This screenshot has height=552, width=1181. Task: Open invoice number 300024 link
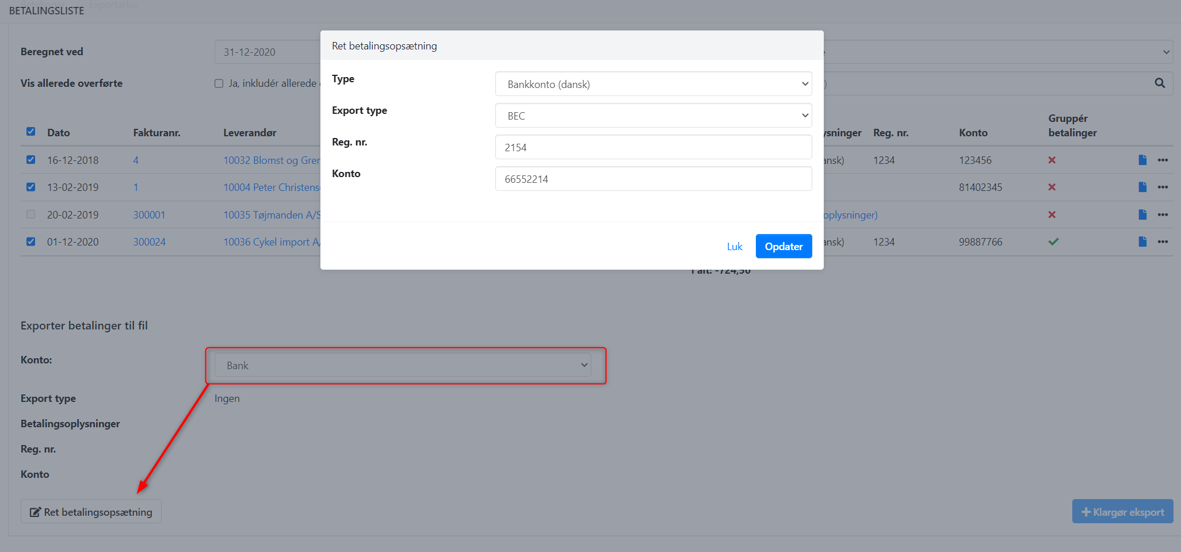[149, 241]
